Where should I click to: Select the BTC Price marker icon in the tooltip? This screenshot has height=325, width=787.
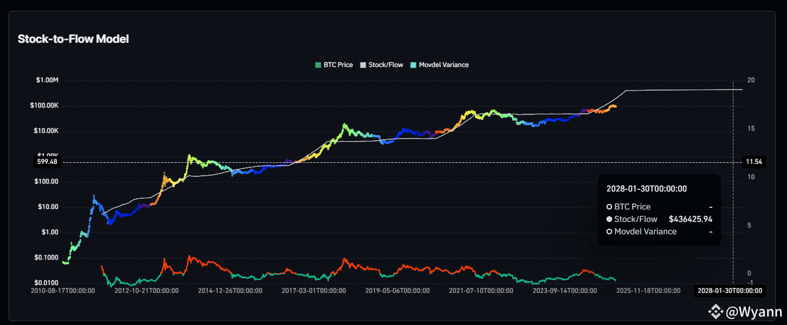click(609, 207)
